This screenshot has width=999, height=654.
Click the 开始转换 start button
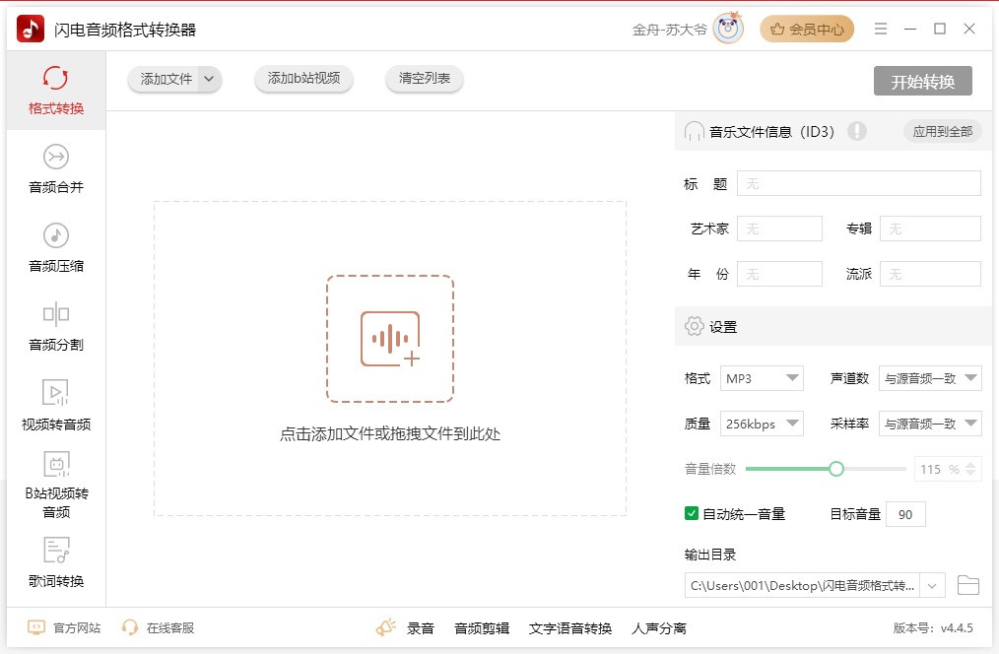(x=922, y=81)
